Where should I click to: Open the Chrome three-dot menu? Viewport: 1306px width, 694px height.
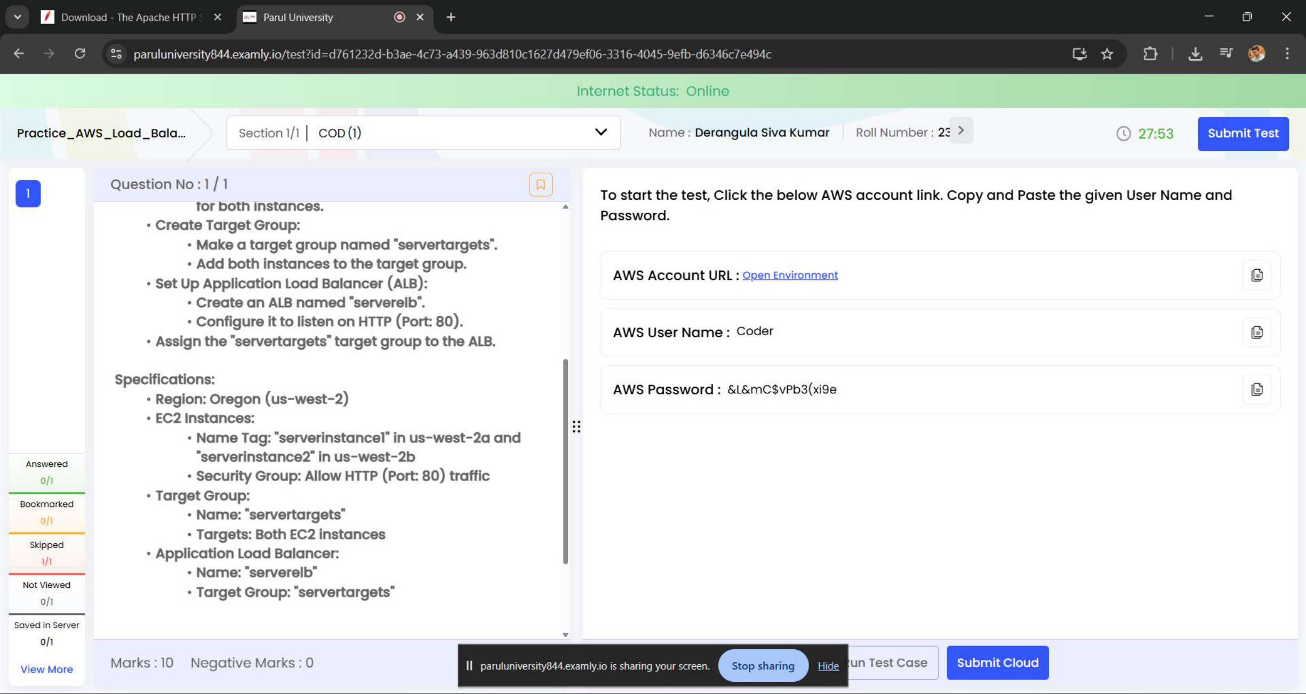1287,53
